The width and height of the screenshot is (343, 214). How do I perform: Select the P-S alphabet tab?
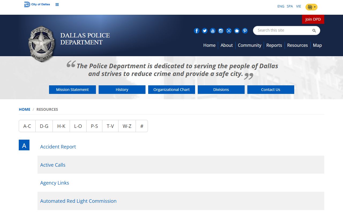click(x=94, y=126)
